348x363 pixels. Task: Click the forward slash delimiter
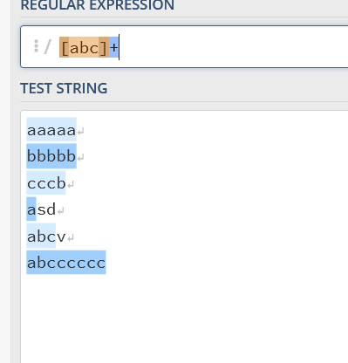[x=47, y=47]
